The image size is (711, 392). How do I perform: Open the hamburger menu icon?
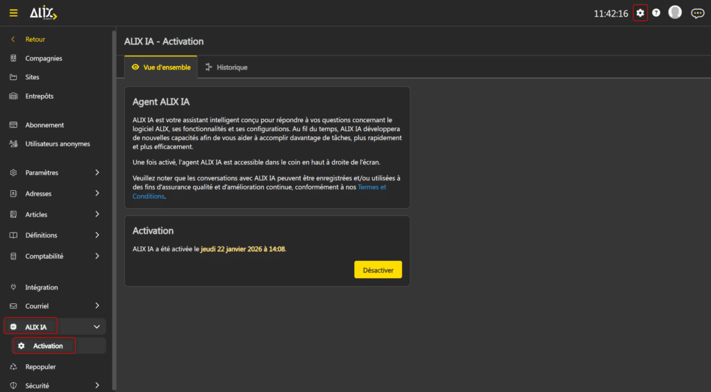(x=13, y=13)
